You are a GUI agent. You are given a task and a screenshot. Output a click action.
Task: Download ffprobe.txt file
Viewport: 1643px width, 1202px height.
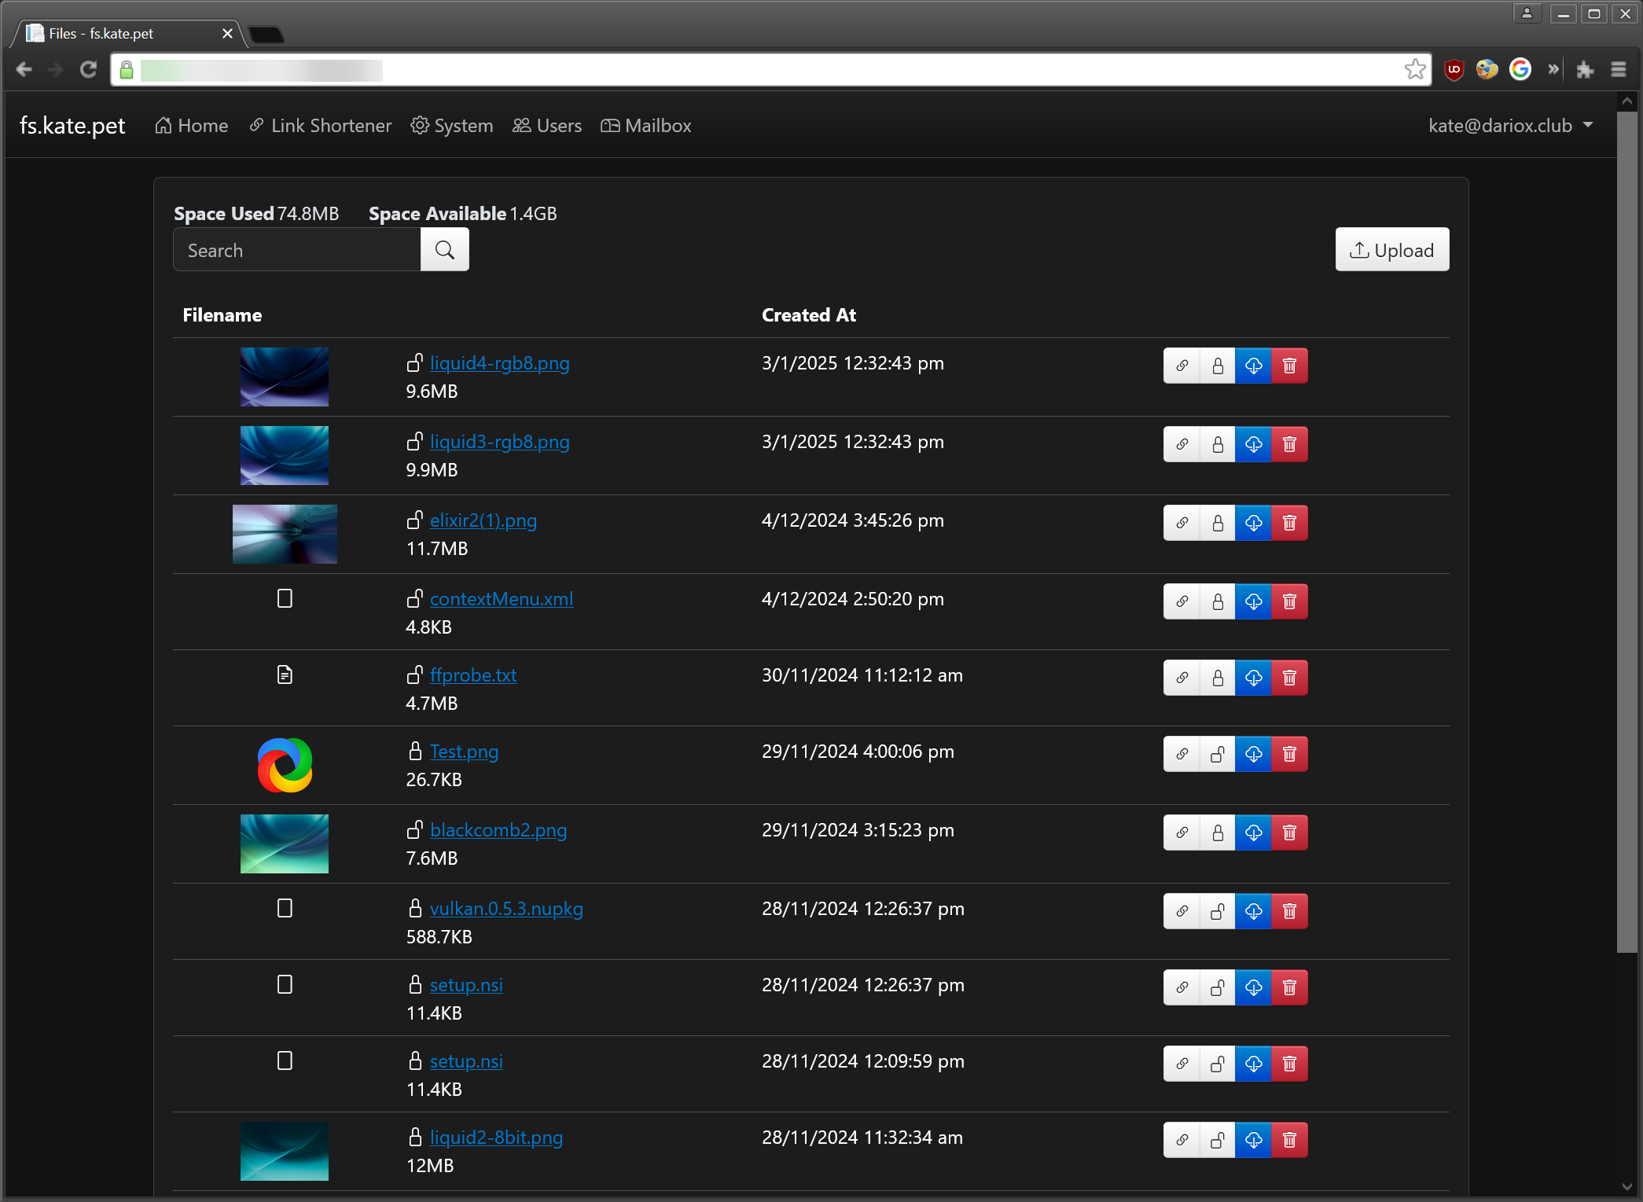tap(1253, 678)
